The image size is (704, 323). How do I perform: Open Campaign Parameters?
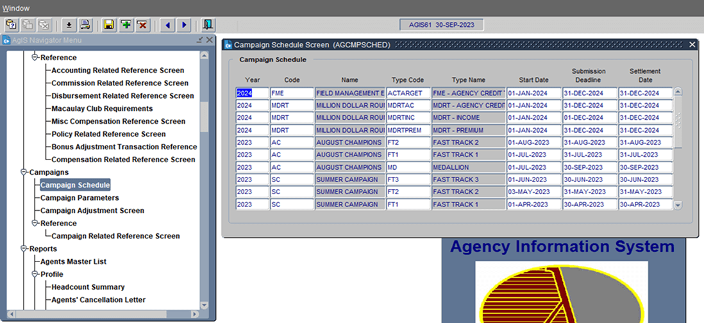80,198
